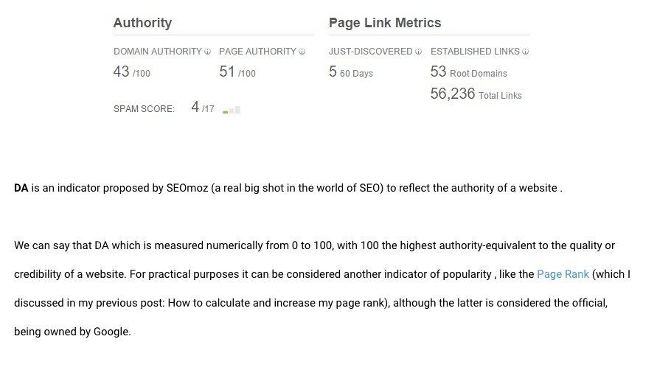Image resolution: width=657 pixels, height=367 pixels.
Task: Click the spam score bar indicator
Action: point(232,110)
